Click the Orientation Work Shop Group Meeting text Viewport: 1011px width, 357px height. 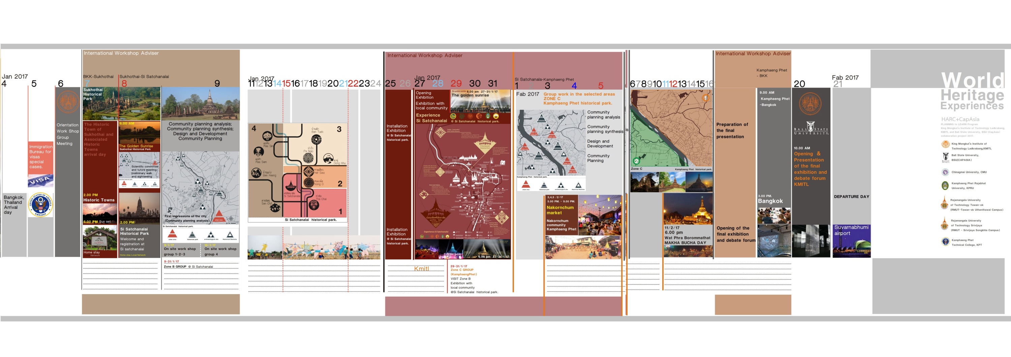[67, 134]
